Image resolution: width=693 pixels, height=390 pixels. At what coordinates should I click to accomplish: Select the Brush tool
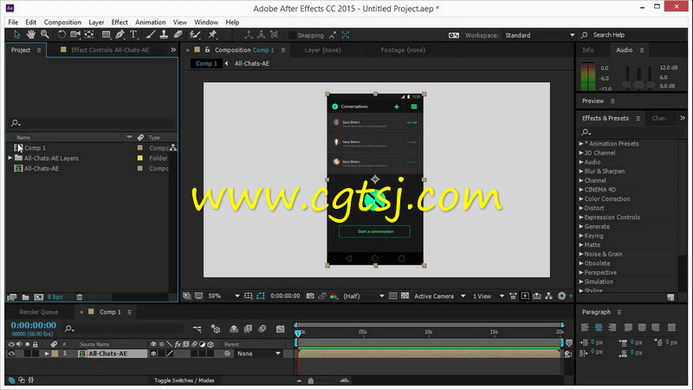click(150, 35)
